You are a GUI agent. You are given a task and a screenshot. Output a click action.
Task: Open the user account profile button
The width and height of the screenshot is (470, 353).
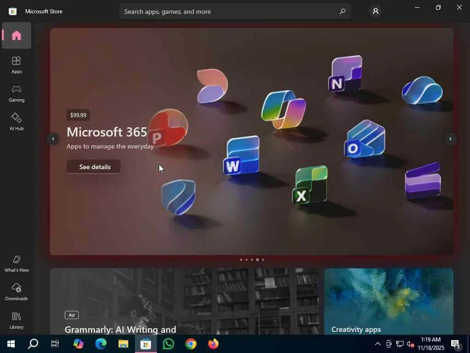pos(375,11)
